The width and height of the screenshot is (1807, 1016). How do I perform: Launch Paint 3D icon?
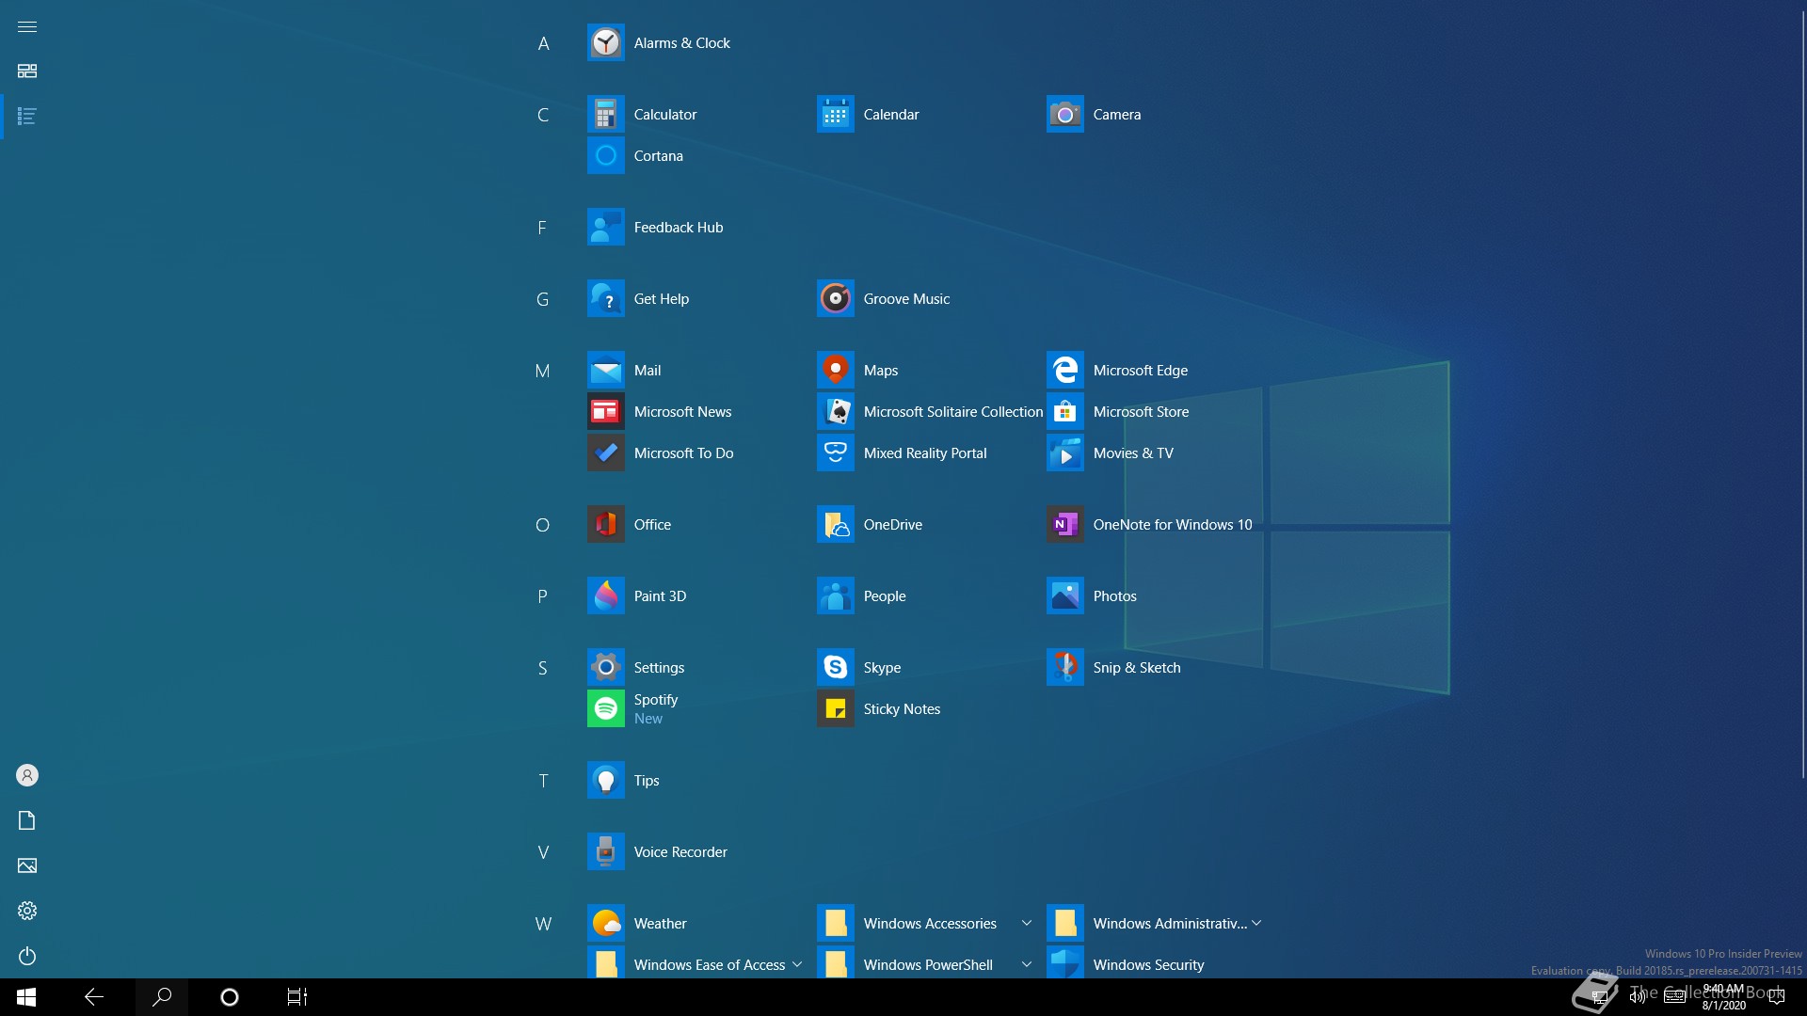[605, 595]
